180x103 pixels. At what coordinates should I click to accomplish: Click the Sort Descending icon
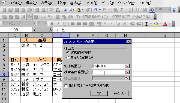[137, 10]
